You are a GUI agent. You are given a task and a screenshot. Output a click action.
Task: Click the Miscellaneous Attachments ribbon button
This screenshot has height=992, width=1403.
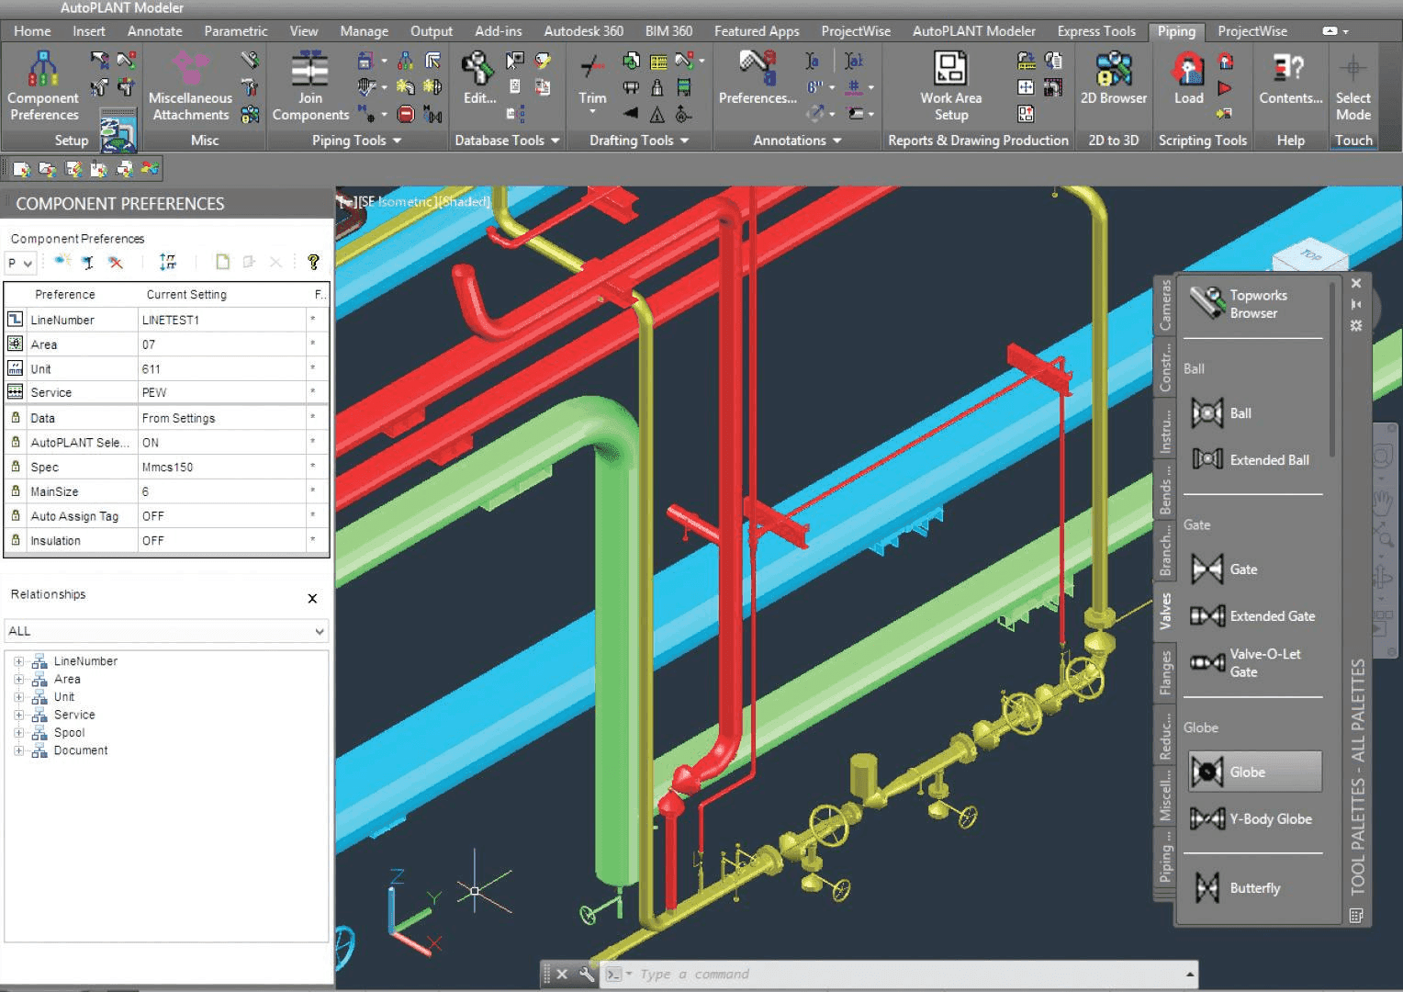tap(190, 86)
